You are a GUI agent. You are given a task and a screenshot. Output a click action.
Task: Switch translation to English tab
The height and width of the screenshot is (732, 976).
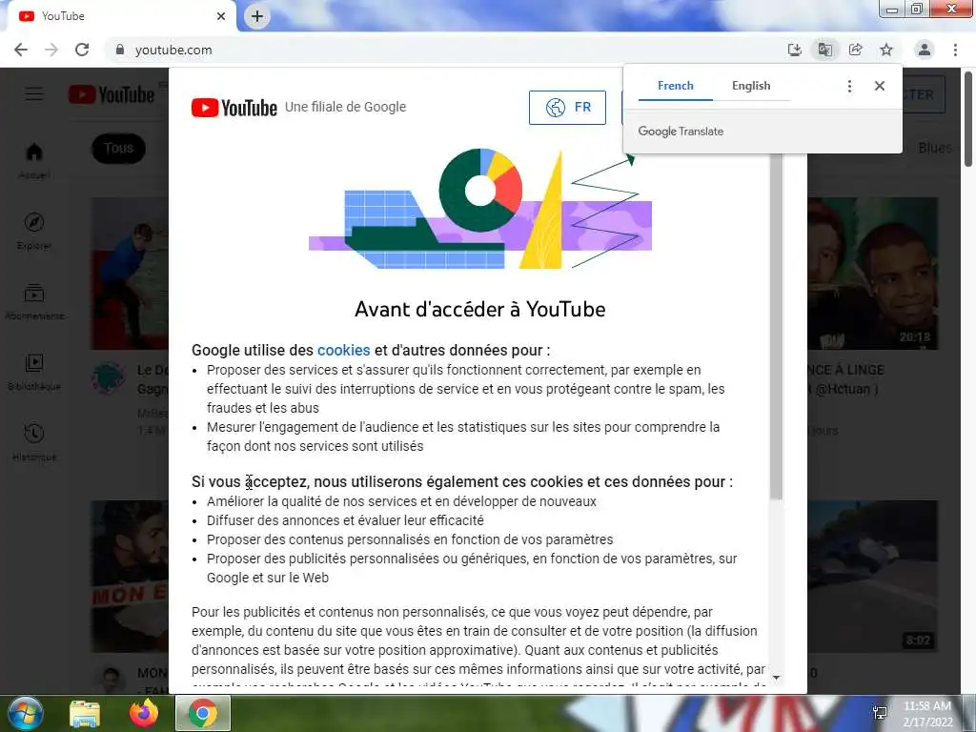point(751,86)
